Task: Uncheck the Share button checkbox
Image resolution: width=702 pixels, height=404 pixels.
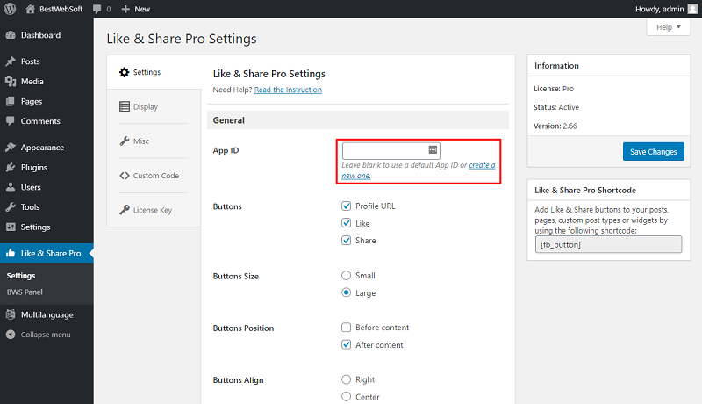Action: click(346, 241)
